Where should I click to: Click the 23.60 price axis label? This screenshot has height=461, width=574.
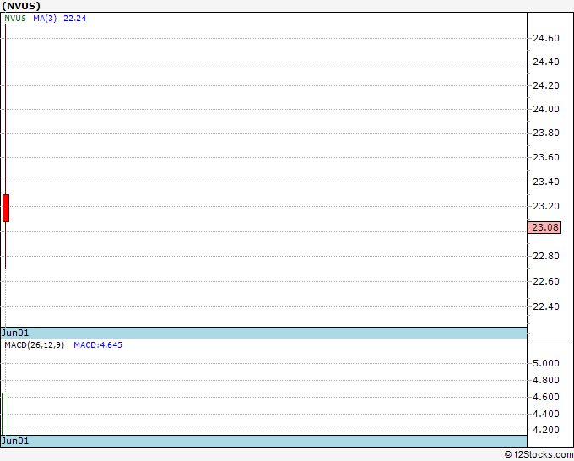tap(546, 157)
